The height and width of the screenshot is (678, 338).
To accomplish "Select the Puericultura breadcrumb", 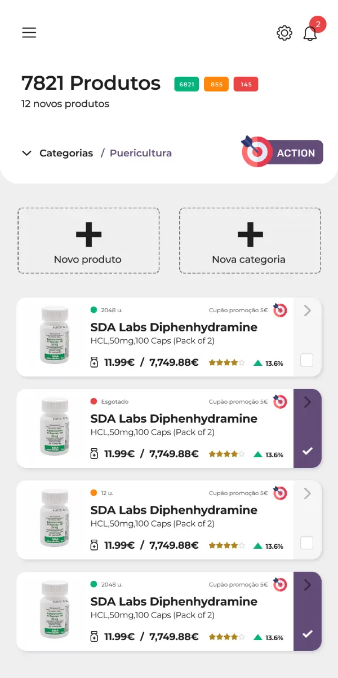I will click(x=140, y=153).
